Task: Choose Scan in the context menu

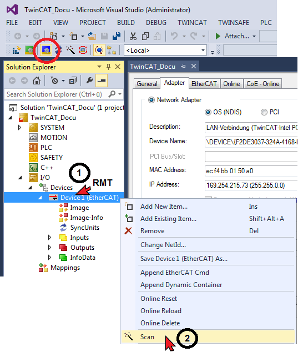Action: [208, 337]
